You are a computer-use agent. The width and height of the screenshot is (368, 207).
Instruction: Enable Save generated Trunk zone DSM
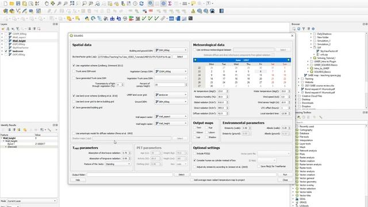click(x=74, y=78)
